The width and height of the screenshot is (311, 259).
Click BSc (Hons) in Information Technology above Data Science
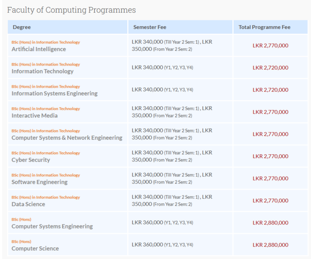(46, 197)
